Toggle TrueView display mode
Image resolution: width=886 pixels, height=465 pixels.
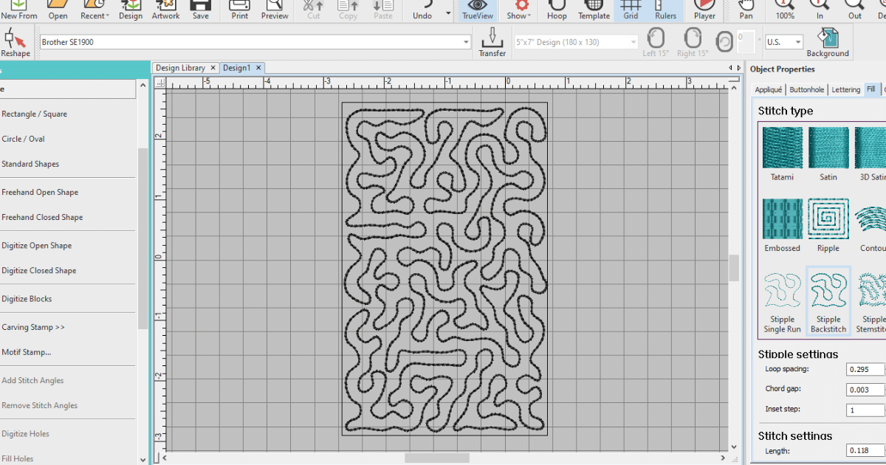coord(478,10)
